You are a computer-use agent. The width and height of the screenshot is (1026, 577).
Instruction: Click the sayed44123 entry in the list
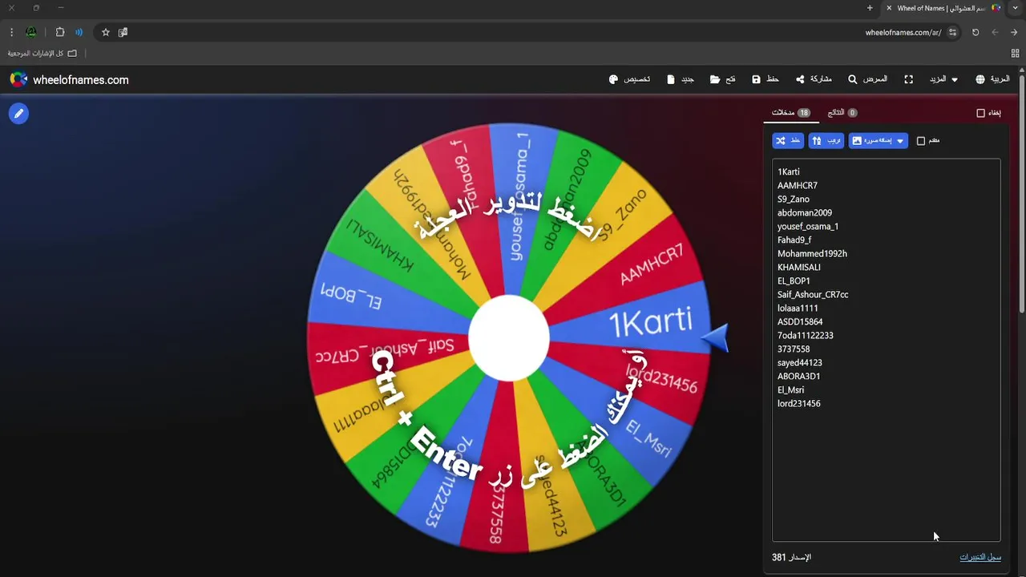pos(799,362)
